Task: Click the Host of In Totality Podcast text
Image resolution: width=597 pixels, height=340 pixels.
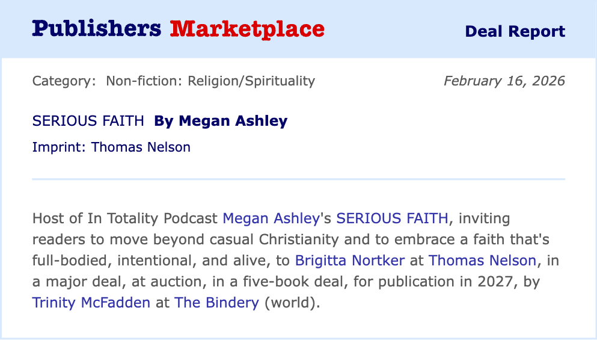Action: coord(125,218)
